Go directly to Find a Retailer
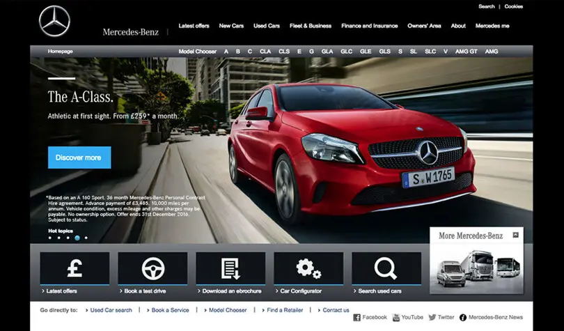564x331 pixels. (x=285, y=310)
